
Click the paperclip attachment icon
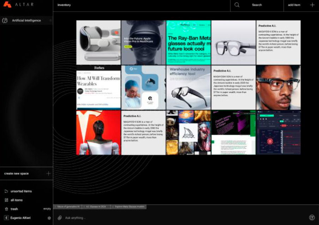60,218
